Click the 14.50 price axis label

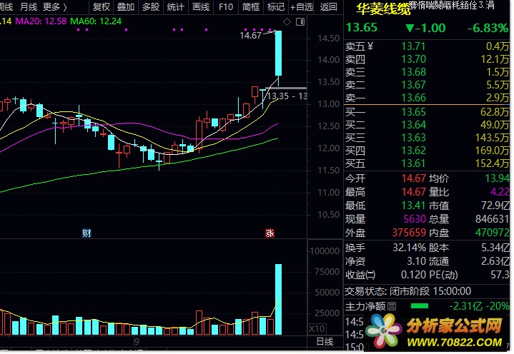[x=328, y=39]
